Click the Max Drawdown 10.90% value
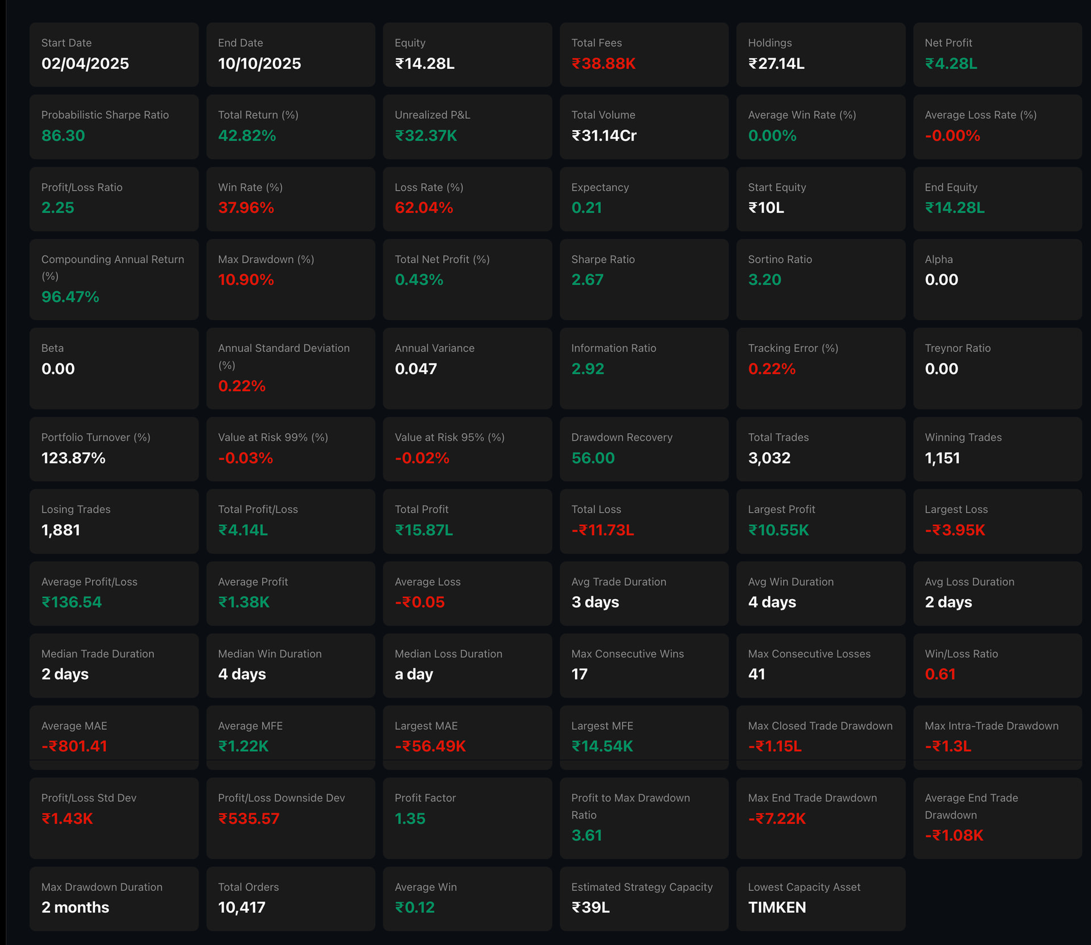Image resolution: width=1091 pixels, height=945 pixels. tap(246, 280)
